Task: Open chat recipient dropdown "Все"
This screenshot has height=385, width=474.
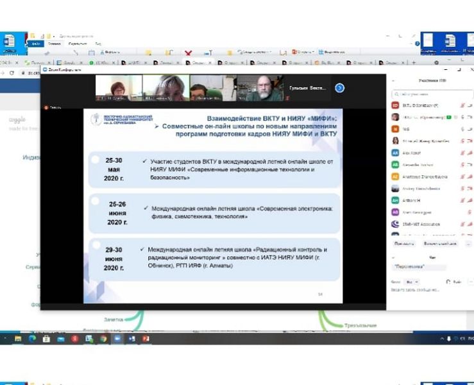Action: pos(412,282)
